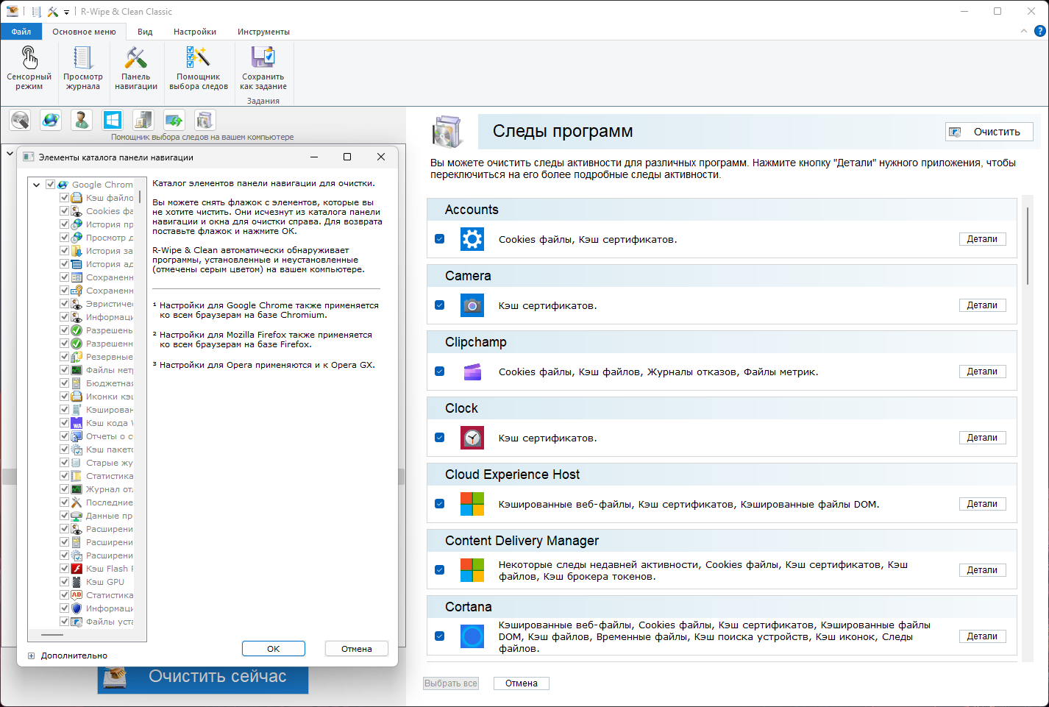Launch Помощник выбора следов wizard
Viewport: 1049px width, 707px height.
pyautogui.click(x=199, y=68)
